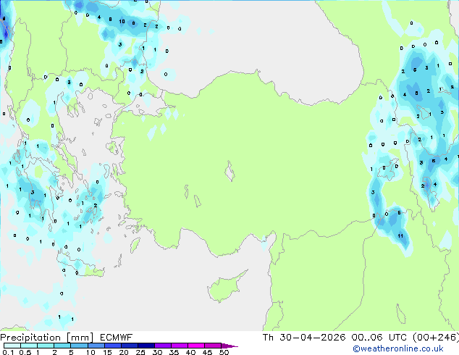Click the 25–30 mm dark blue swatch
Viewport: 459px width, 355px height.
click(x=146, y=346)
